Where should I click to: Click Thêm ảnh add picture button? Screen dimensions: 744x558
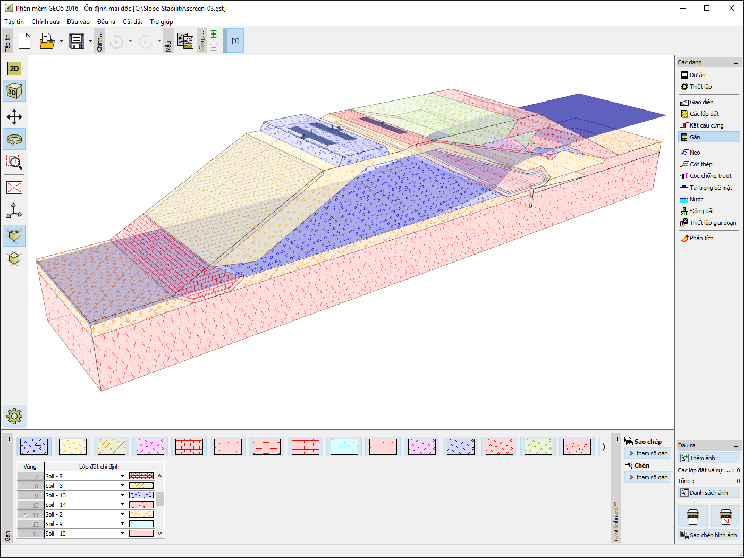click(x=709, y=458)
